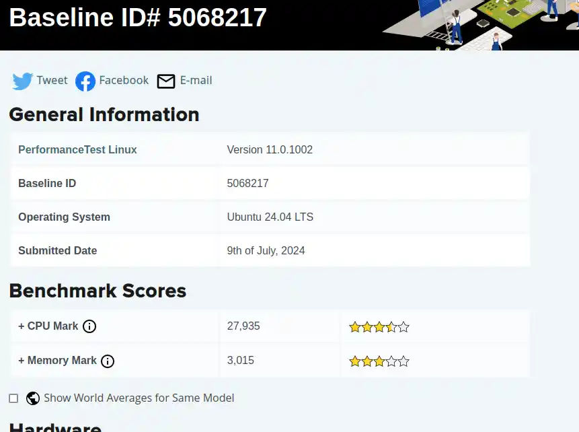
Task: Click the 'Show World Averages for Same Model' label
Action: pyautogui.click(x=139, y=398)
